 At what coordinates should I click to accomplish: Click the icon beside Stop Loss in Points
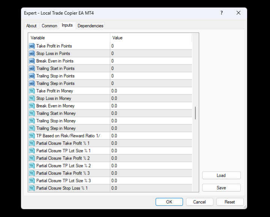pos(32,54)
